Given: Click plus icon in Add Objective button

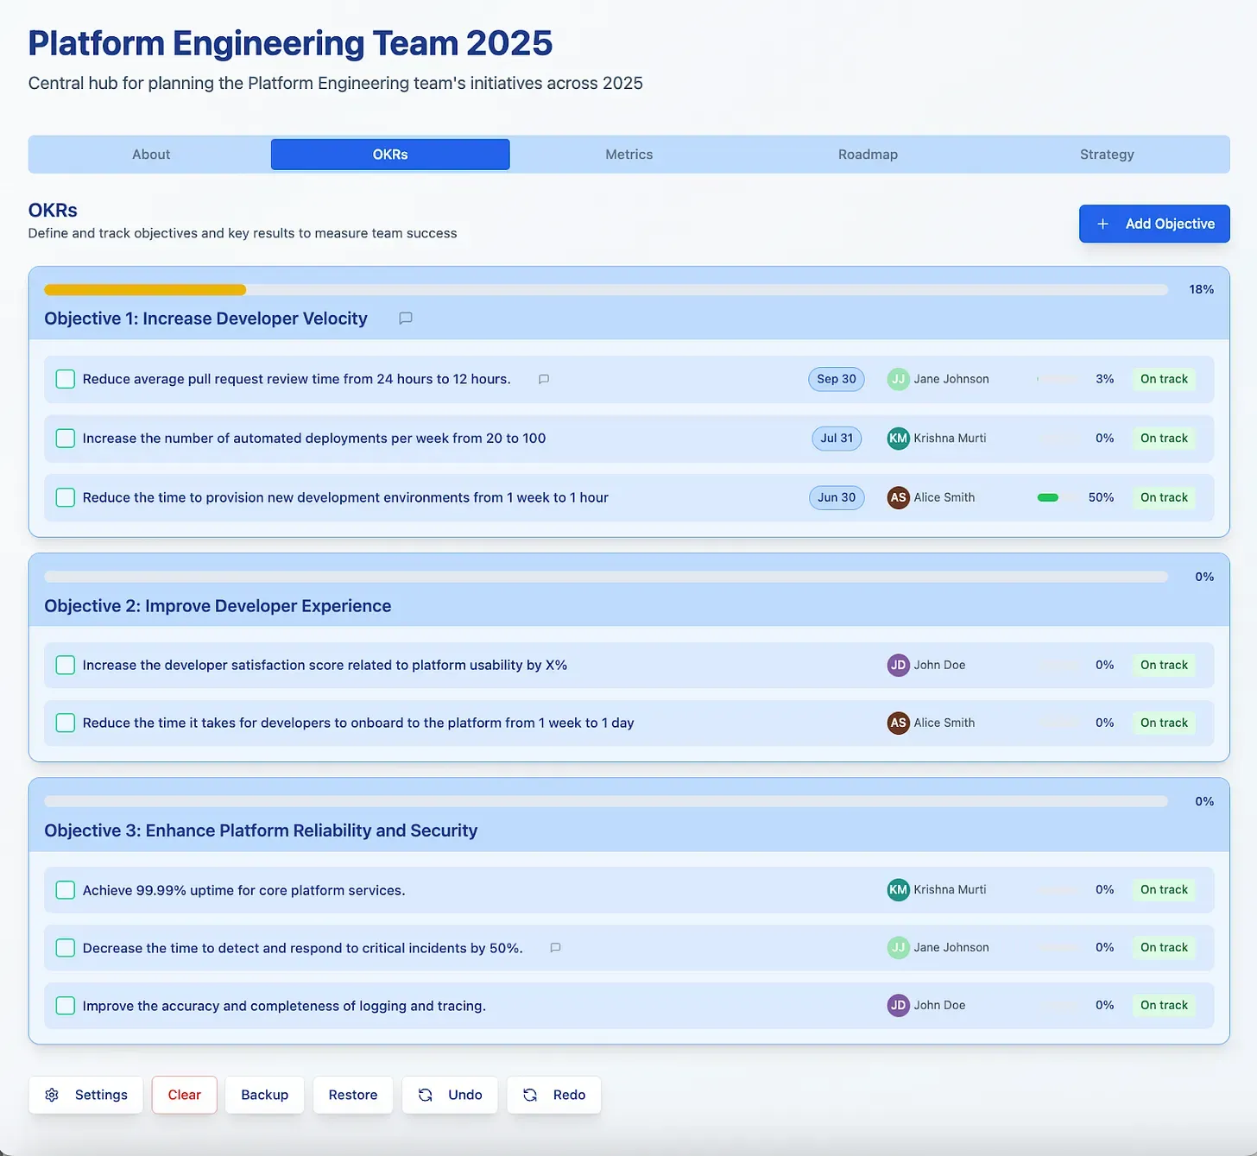Looking at the screenshot, I should [1102, 224].
